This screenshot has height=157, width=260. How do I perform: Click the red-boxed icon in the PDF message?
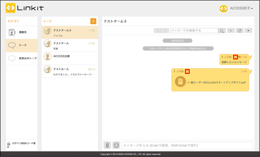[x=188, y=71]
